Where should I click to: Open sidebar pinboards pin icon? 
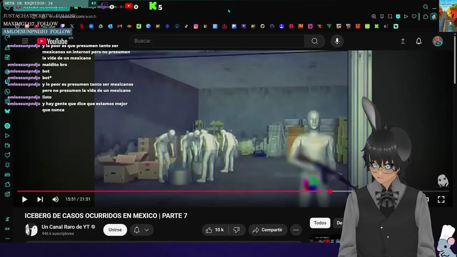[x=7, y=165]
